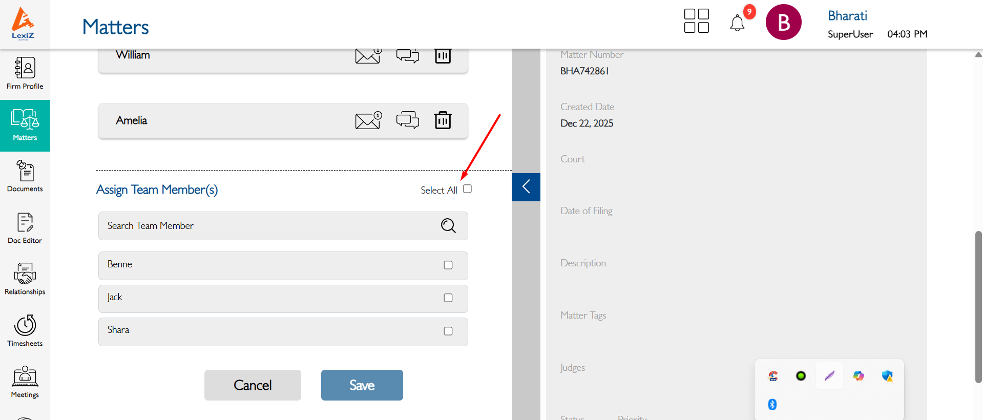Viewport: 983px width, 420px height.
Task: Delete Amelia using the trash icon
Action: click(x=443, y=120)
